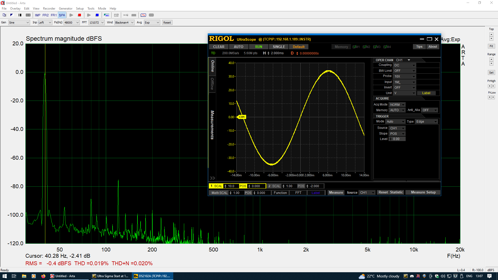
Task: Open trigger Slope dropdown POS
Action: pyautogui.click(x=397, y=134)
